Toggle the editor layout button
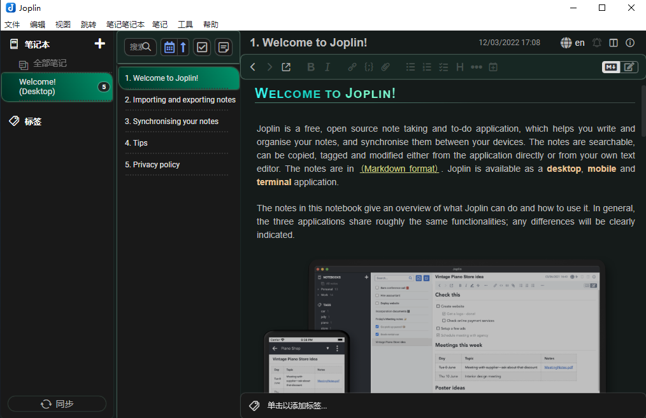The width and height of the screenshot is (646, 418). coord(614,43)
